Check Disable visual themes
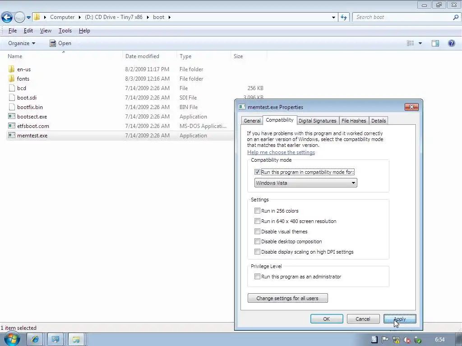Screen dimensions: 462x346 (257, 231)
